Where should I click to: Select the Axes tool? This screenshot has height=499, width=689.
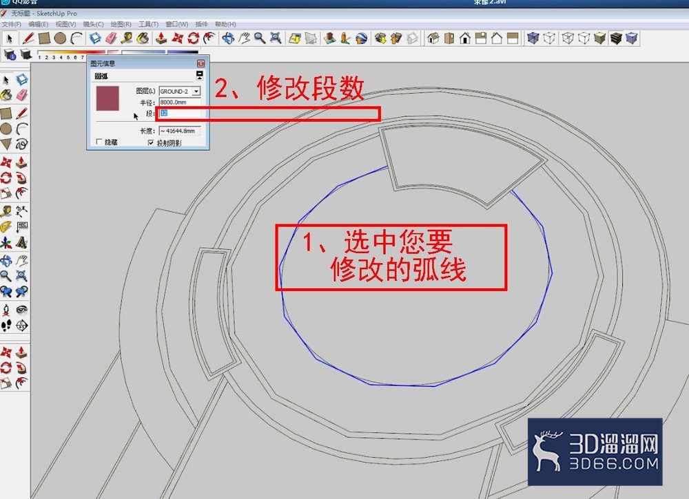[x=6, y=242]
